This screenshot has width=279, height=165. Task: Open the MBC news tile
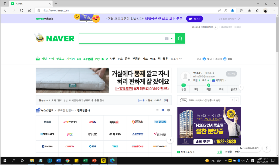(x=47, y=122)
